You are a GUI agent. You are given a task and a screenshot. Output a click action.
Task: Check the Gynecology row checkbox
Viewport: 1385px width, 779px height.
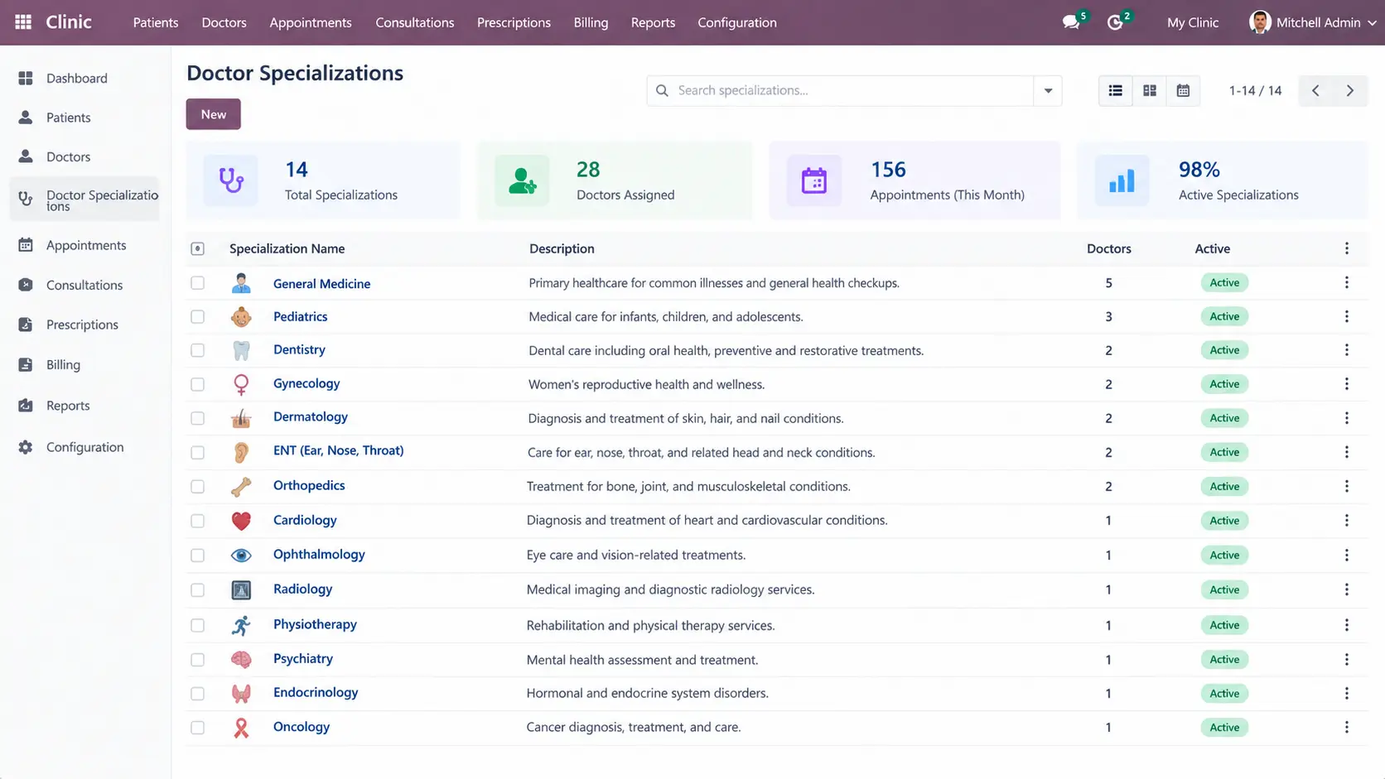pos(197,384)
